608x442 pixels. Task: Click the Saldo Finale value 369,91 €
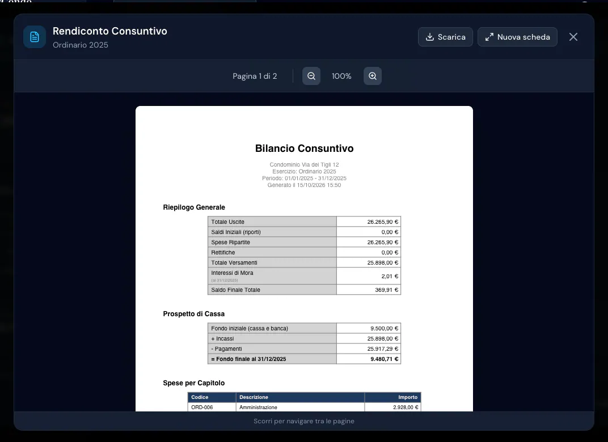pyautogui.click(x=387, y=290)
